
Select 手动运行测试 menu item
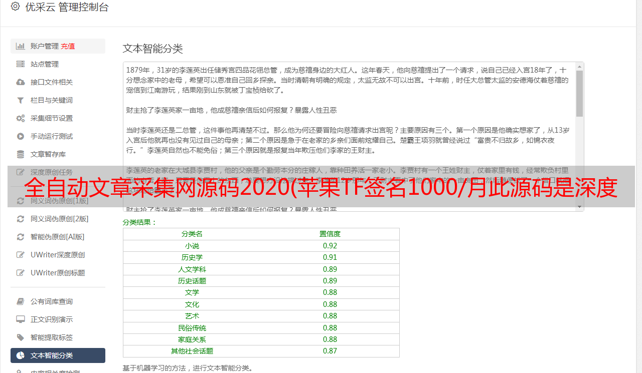point(58,136)
